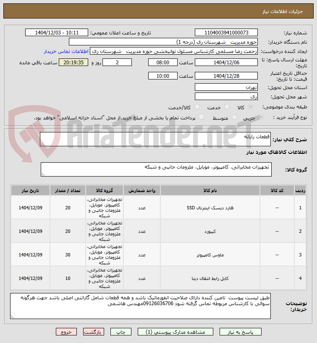317x343 pixels.
Task: Click the ردیف column header
Action: click(300, 190)
